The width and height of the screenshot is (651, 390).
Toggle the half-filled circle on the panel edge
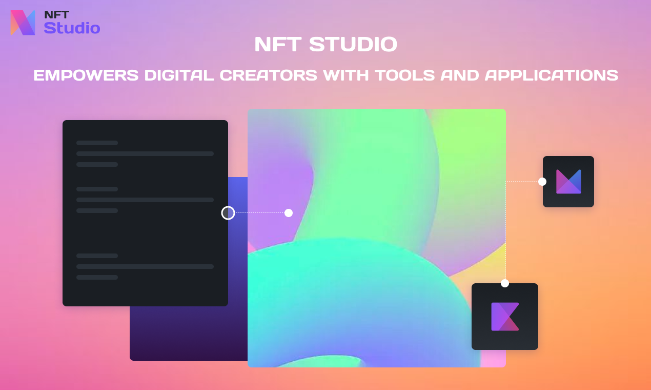pyautogui.click(x=228, y=212)
